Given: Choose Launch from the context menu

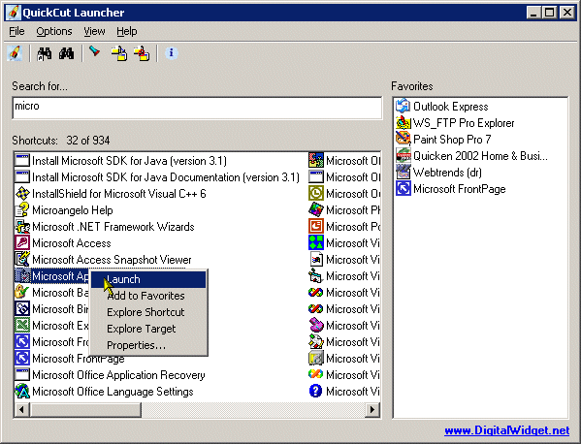Looking at the screenshot, I should click(x=148, y=279).
